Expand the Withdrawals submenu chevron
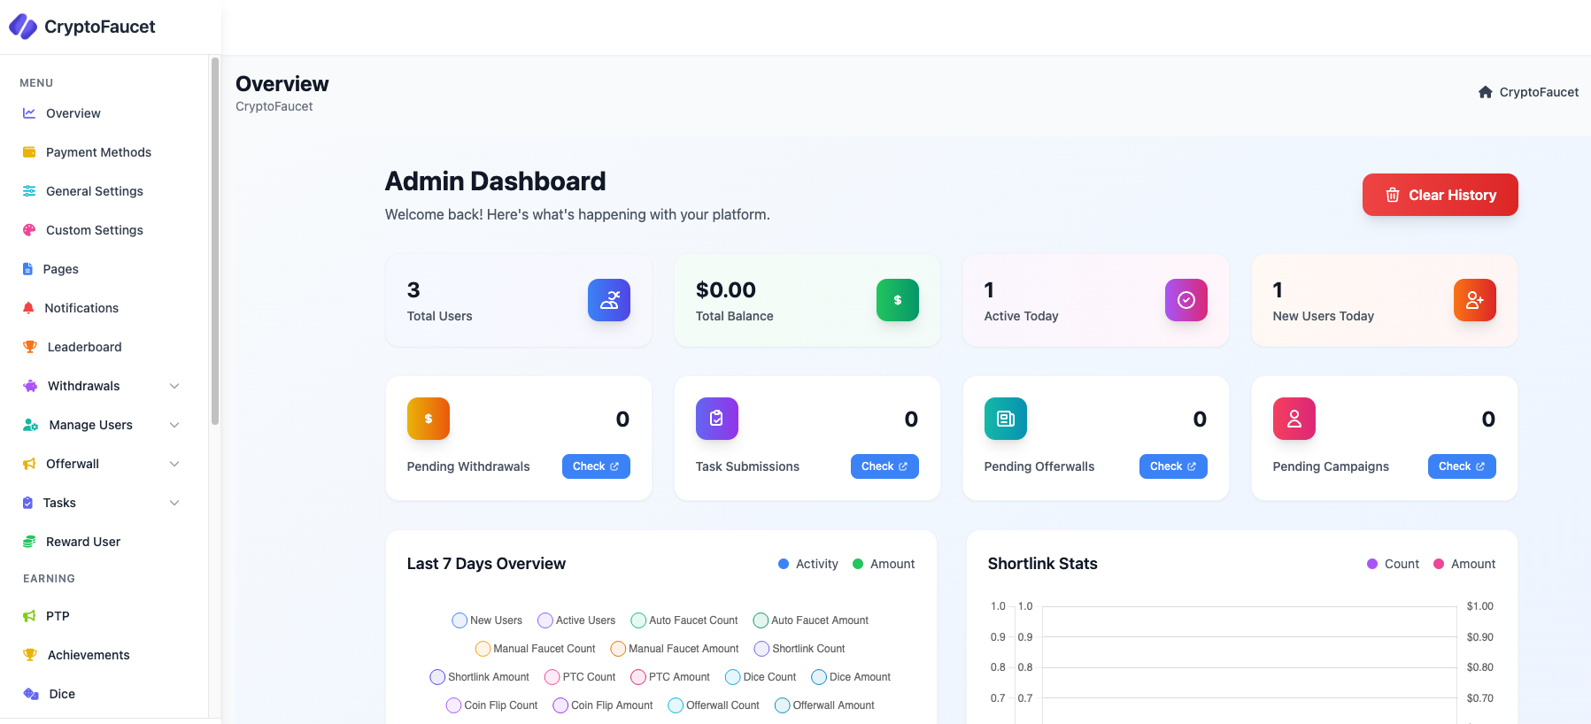Viewport: 1591px width, 724px height. pos(174,386)
